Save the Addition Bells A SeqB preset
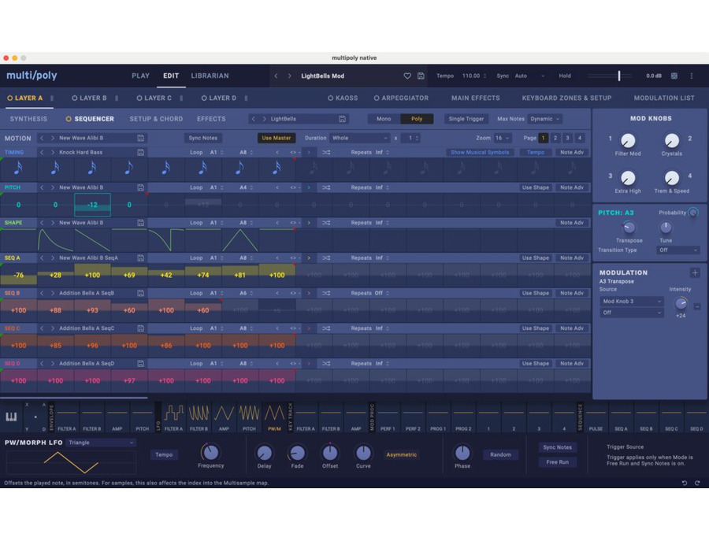Viewport: 709px width, 541px height. point(141,293)
